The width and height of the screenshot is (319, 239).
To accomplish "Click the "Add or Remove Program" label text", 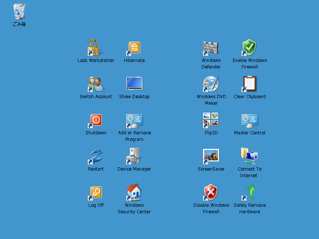I will click(134, 136).
